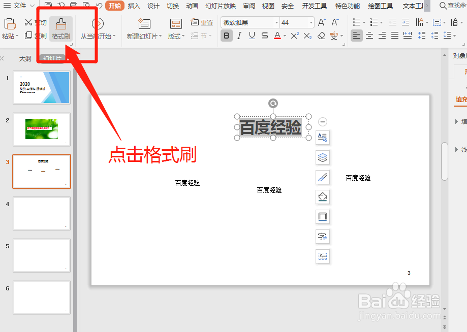Screen dimensions: 467x332
Task: Click the distributed alignment icon
Action: [x=408, y=36]
